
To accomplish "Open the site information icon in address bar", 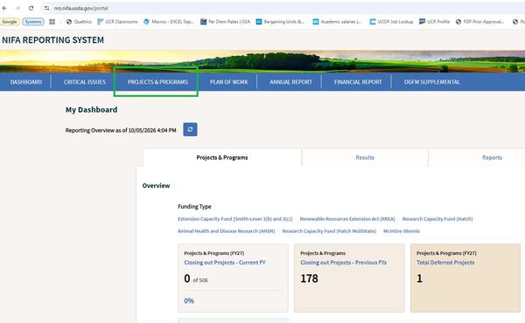I will [x=47, y=8].
